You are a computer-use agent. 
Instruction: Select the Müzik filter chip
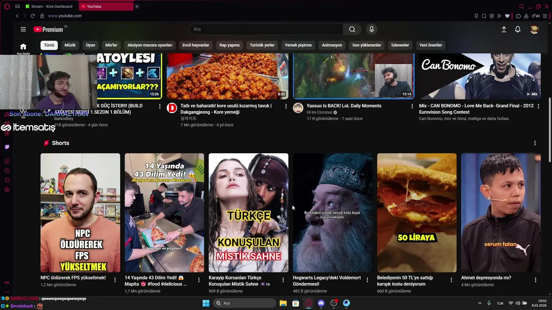(x=70, y=45)
